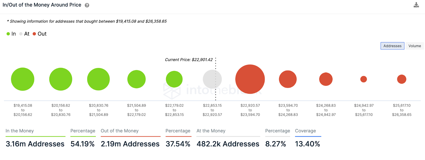Select the green bubble for $20,156.62 range
The width and height of the screenshot is (425, 160).
[61, 79]
